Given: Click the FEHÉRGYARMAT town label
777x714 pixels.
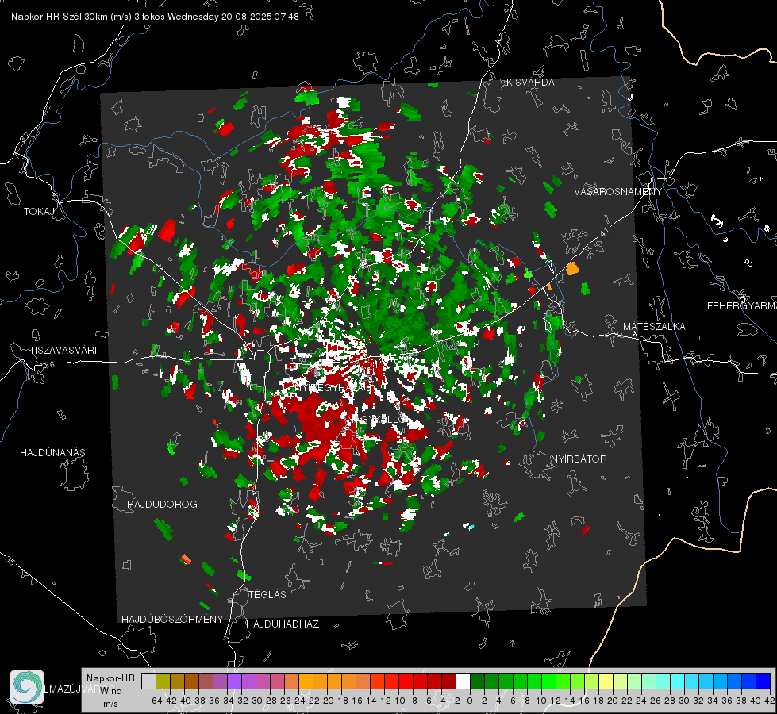Looking at the screenshot, I should [742, 306].
